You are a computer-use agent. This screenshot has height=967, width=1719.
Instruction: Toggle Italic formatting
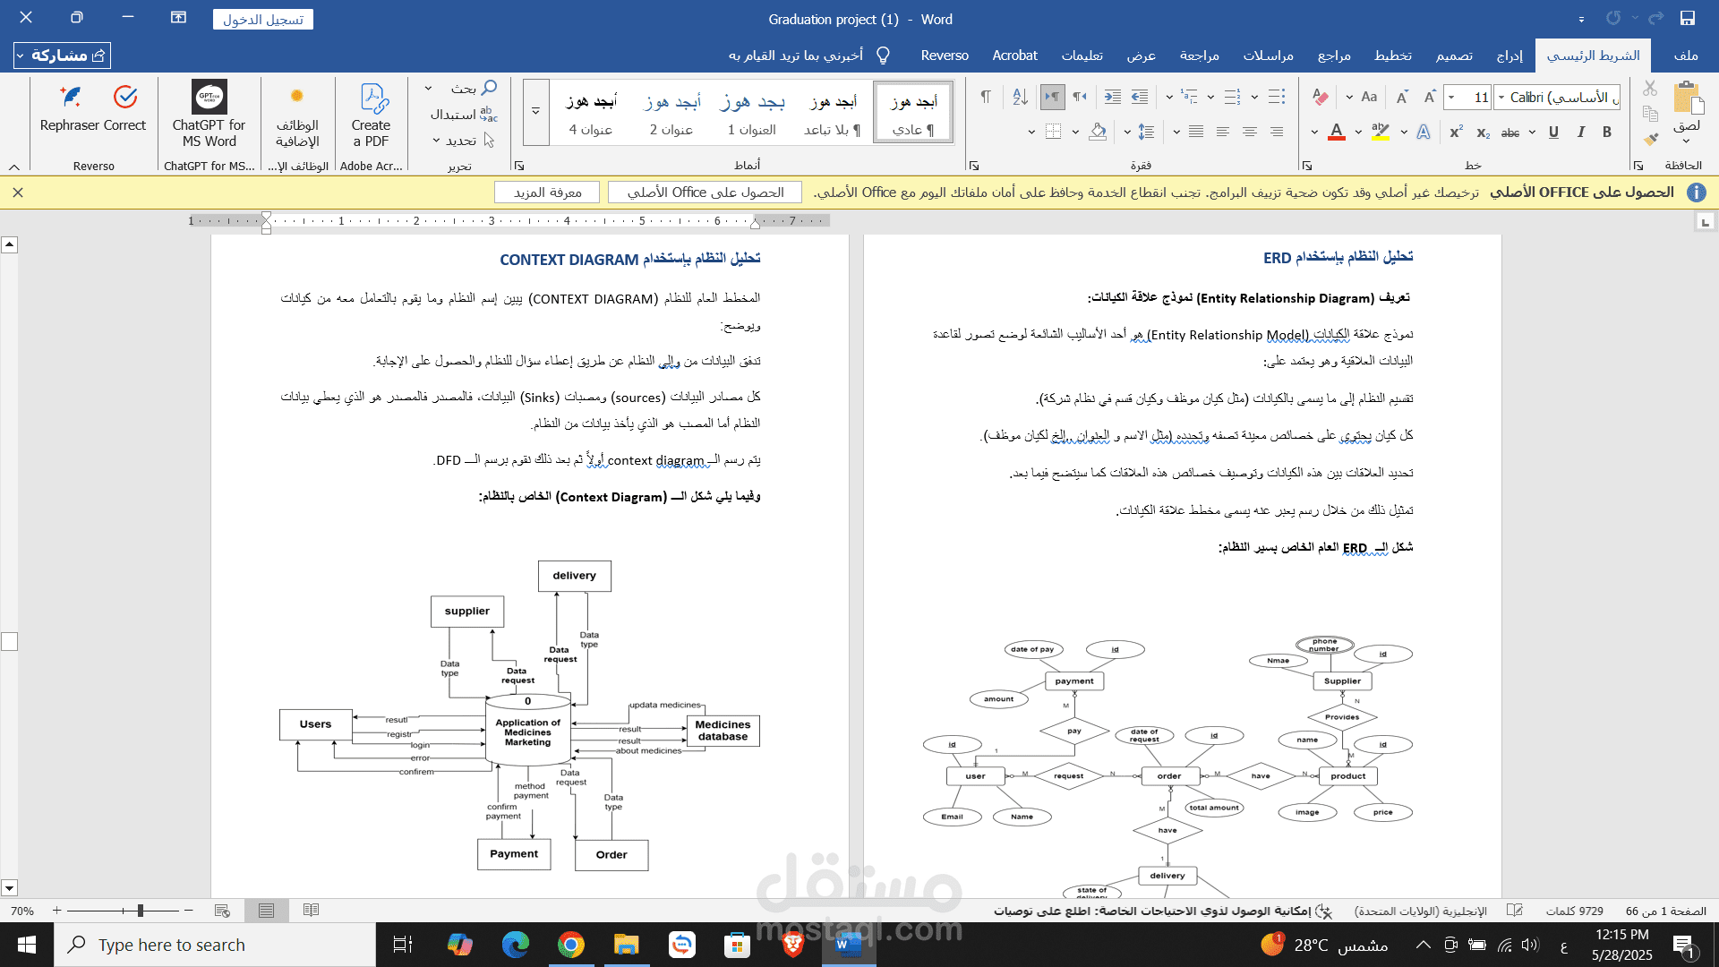1581,132
